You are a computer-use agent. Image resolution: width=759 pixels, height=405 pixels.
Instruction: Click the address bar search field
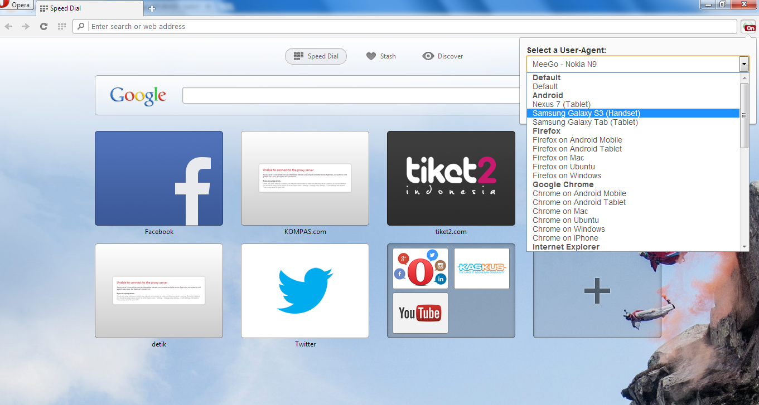click(405, 26)
